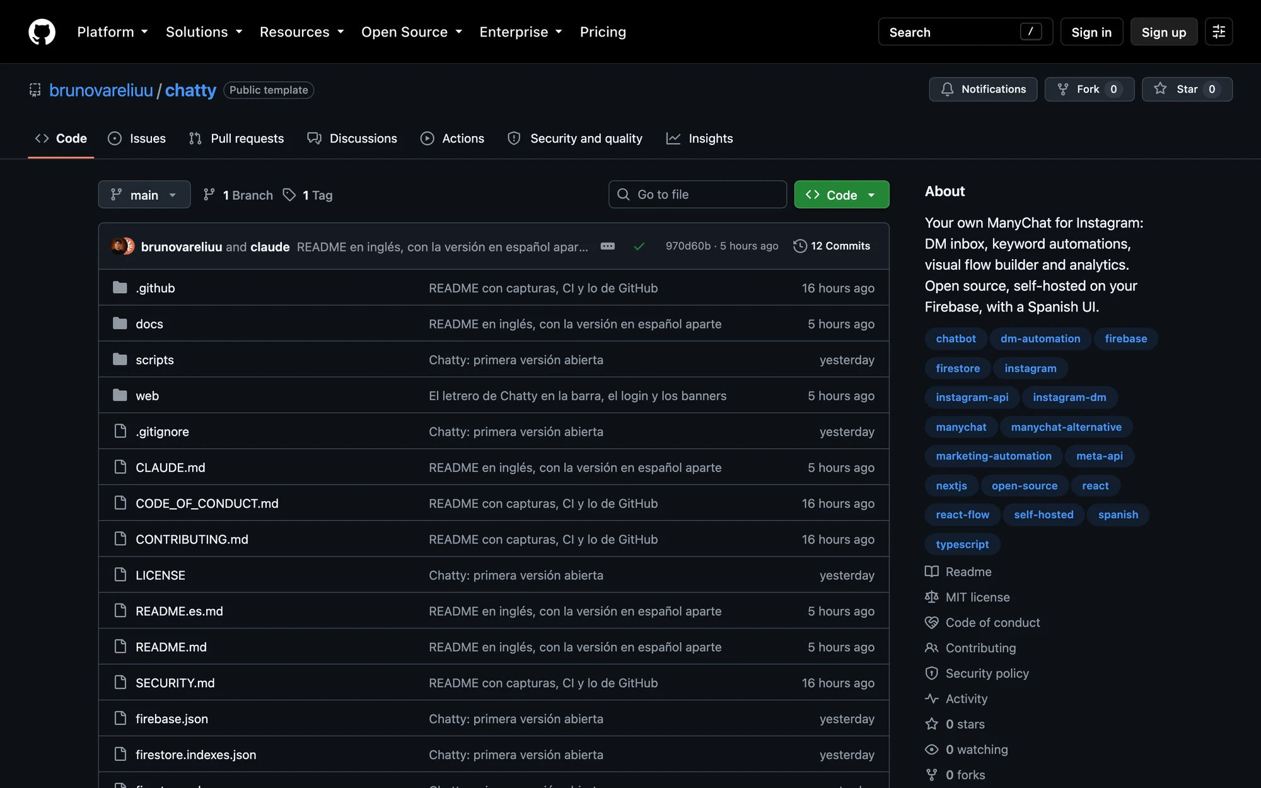Expand the Resources menu
This screenshot has width=1261, height=788.
pyautogui.click(x=301, y=32)
